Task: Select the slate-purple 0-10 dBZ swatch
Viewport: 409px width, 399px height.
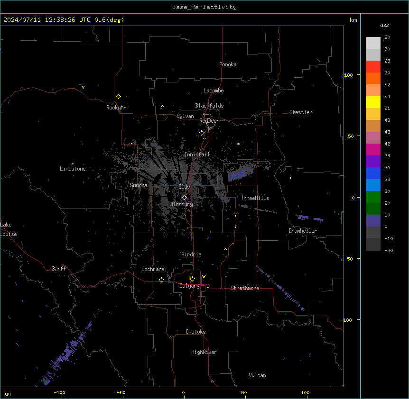Action: tap(373, 221)
